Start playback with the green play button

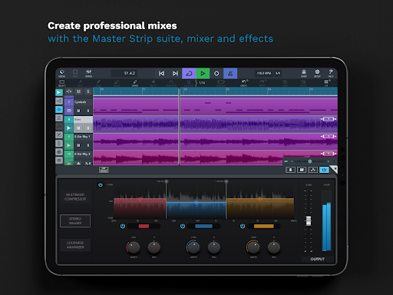pyautogui.click(x=203, y=74)
